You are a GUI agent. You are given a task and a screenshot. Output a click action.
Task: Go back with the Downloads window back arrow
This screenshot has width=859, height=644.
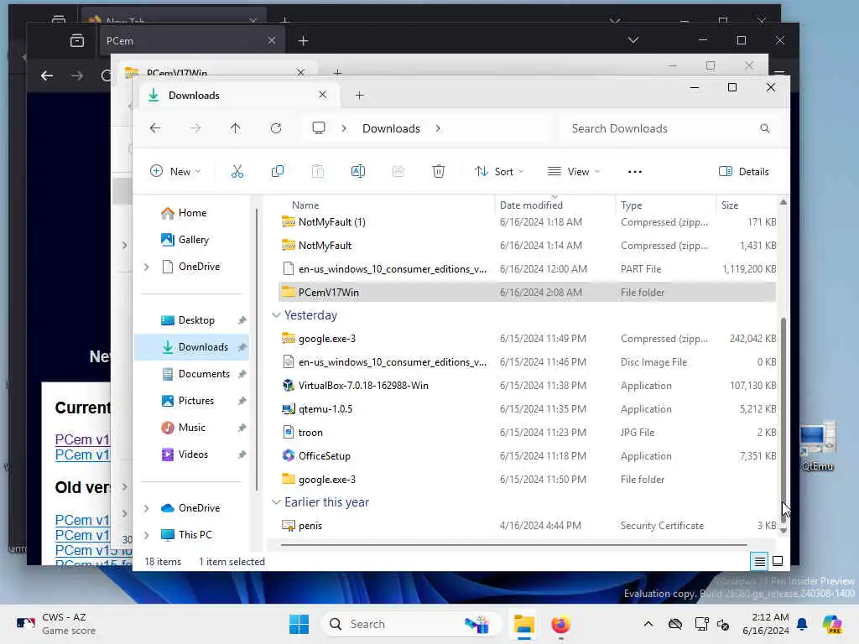click(x=155, y=128)
